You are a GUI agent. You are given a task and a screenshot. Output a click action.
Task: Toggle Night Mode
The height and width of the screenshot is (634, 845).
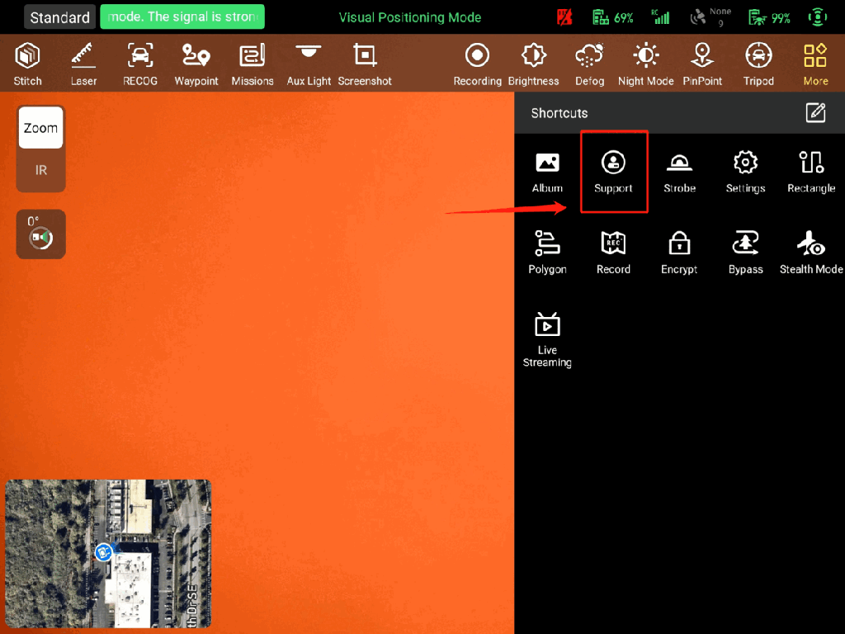pos(646,64)
